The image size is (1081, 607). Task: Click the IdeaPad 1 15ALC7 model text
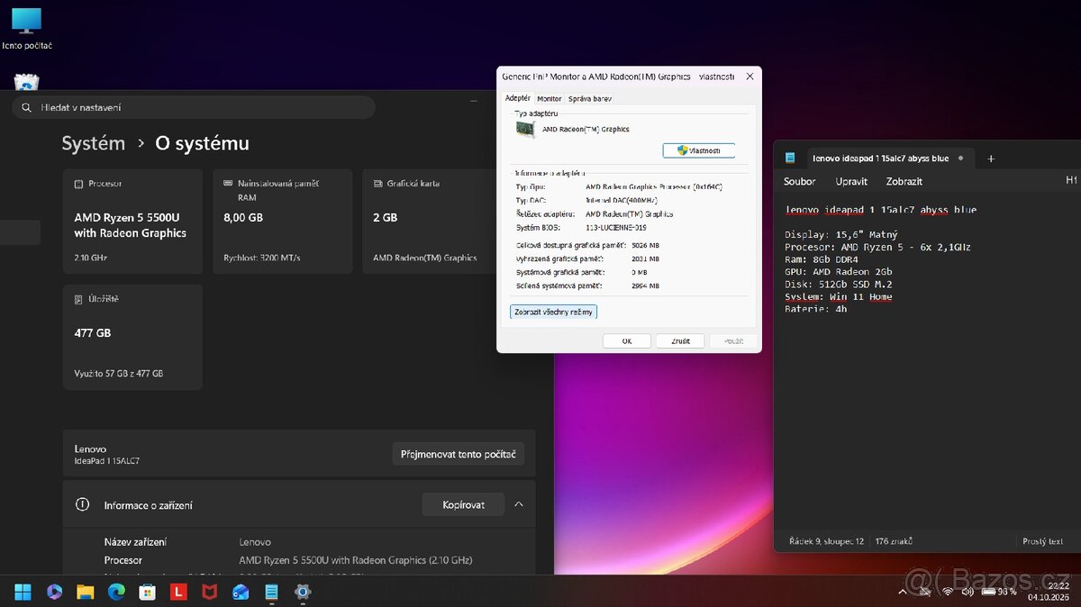[106, 461]
